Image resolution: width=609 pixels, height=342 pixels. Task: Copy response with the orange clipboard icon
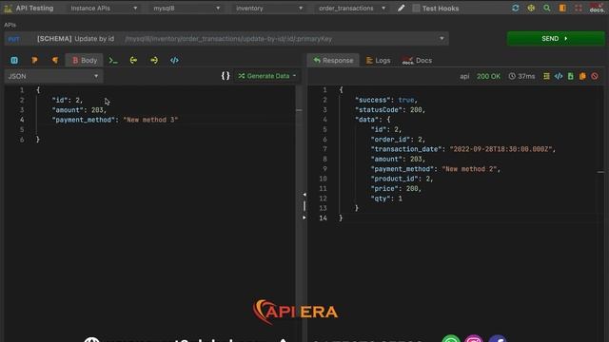pos(582,76)
